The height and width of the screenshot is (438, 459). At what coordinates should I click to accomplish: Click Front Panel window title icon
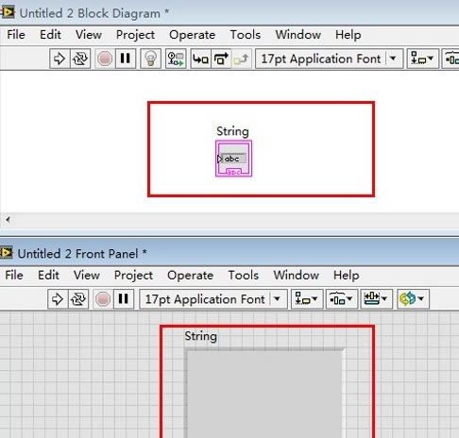7,253
